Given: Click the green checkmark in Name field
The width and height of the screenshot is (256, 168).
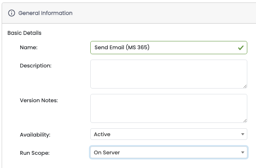Looking at the screenshot, I should pyautogui.click(x=241, y=48).
